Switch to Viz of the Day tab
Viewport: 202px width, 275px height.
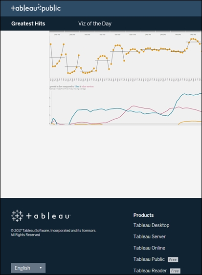[x=95, y=23]
